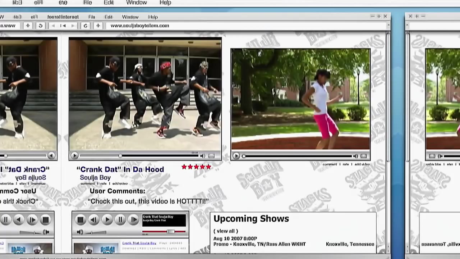
Task: Rate with the five red stars
Action: [x=196, y=167]
